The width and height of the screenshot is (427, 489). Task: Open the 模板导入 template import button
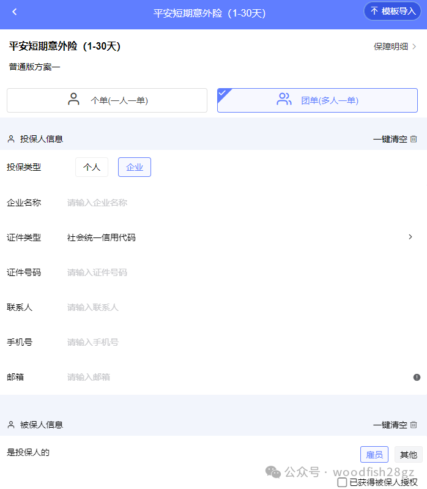(x=392, y=11)
